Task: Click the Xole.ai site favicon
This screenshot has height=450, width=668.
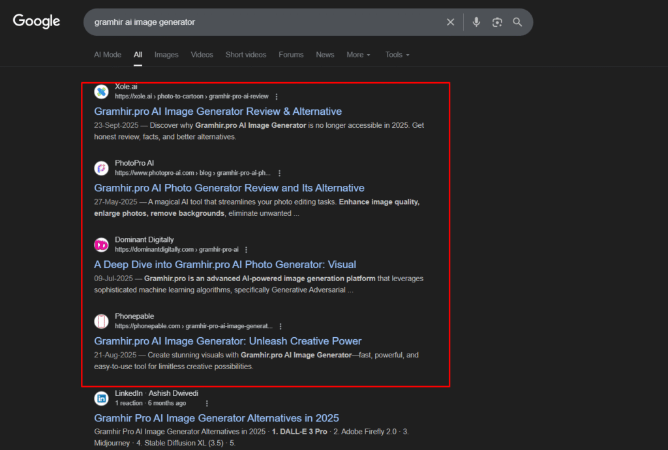Action: (x=101, y=91)
